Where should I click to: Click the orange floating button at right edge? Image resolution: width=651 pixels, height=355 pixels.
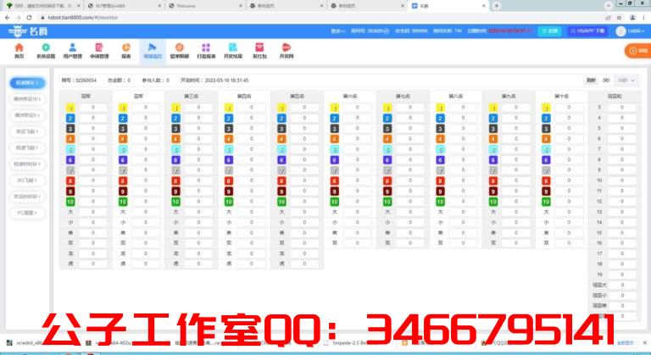pos(638,51)
